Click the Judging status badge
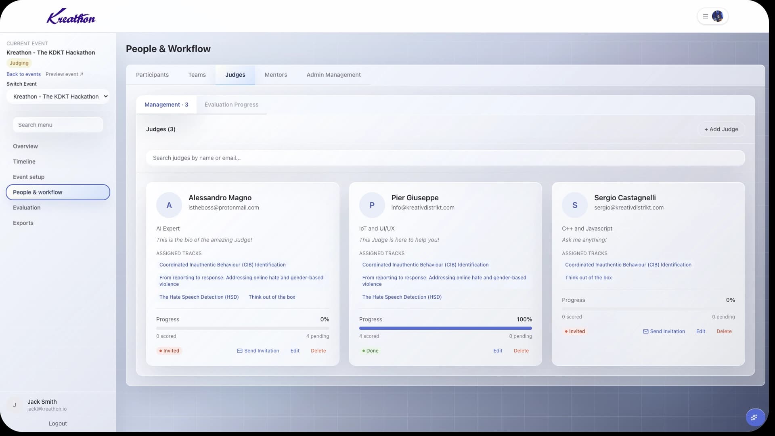 pyautogui.click(x=19, y=63)
